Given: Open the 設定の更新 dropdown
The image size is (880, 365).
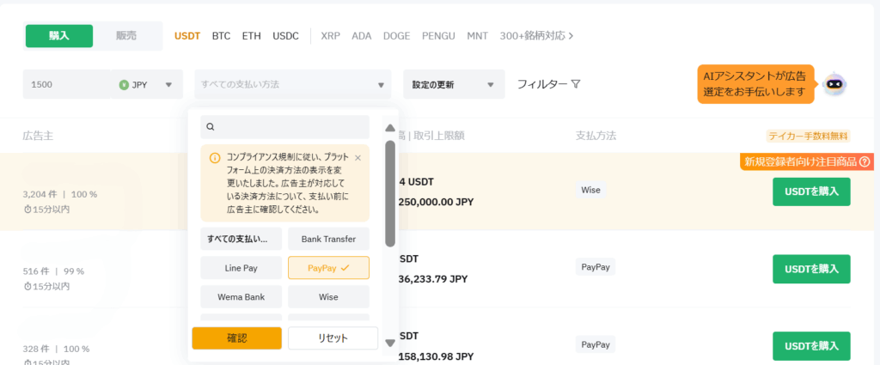Looking at the screenshot, I should pyautogui.click(x=454, y=84).
